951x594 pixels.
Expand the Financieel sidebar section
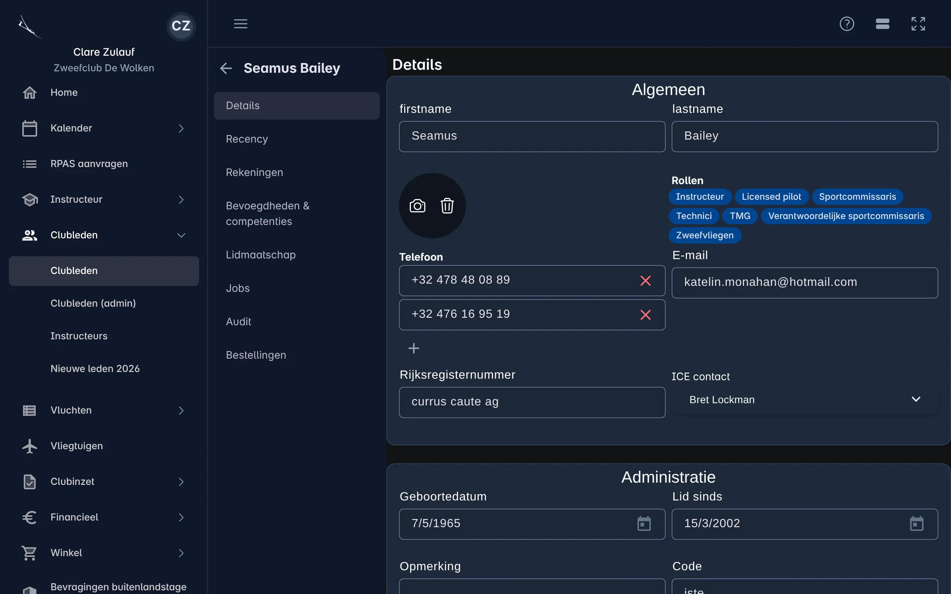point(104,518)
